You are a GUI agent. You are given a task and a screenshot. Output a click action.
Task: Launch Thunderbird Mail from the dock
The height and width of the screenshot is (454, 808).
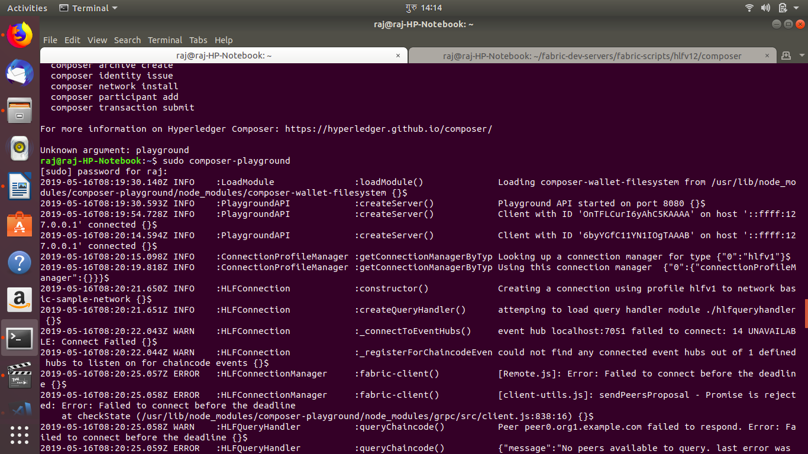point(20,72)
